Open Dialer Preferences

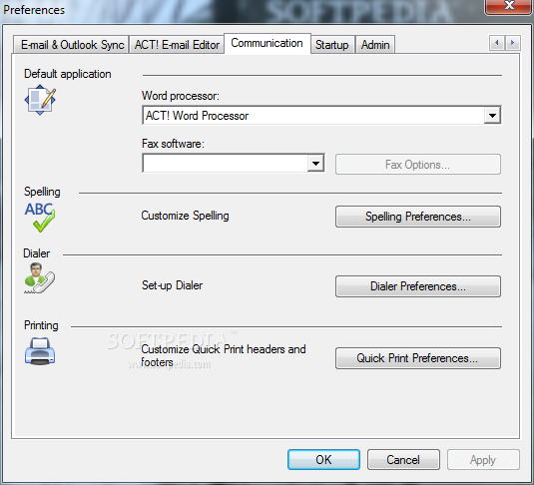point(418,286)
